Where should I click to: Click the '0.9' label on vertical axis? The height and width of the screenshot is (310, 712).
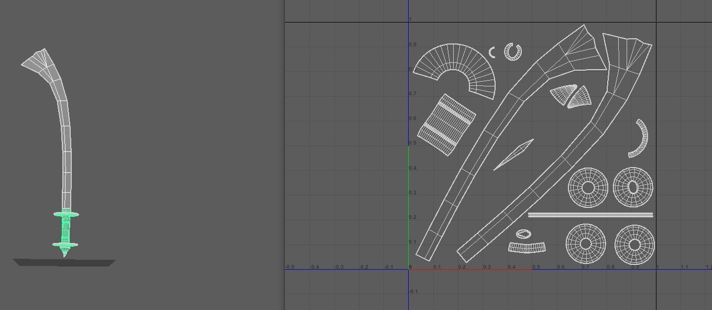coord(413,45)
